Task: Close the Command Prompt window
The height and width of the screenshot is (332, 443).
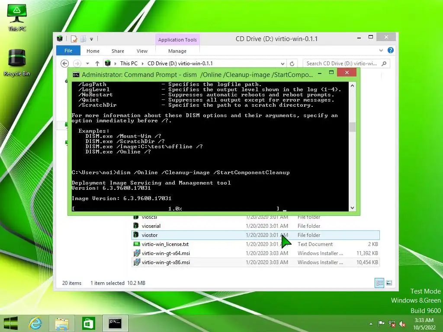Action: tap(347, 73)
